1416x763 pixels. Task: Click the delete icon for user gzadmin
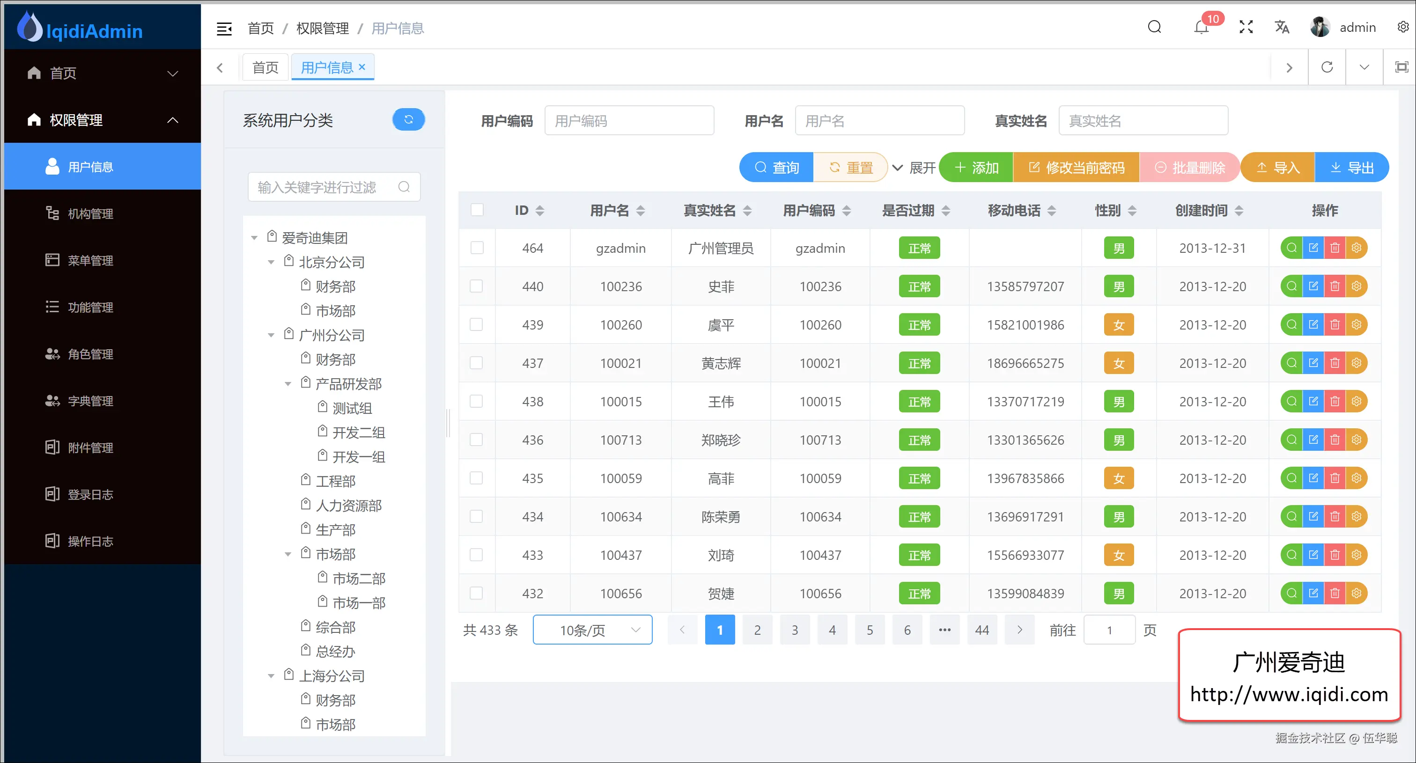click(x=1335, y=248)
